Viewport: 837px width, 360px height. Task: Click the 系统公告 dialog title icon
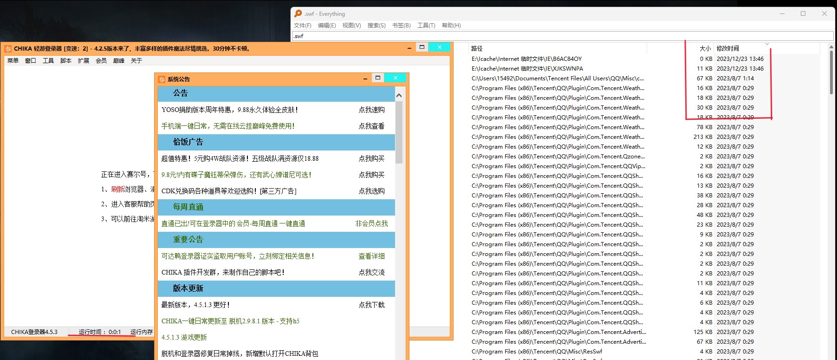click(162, 79)
